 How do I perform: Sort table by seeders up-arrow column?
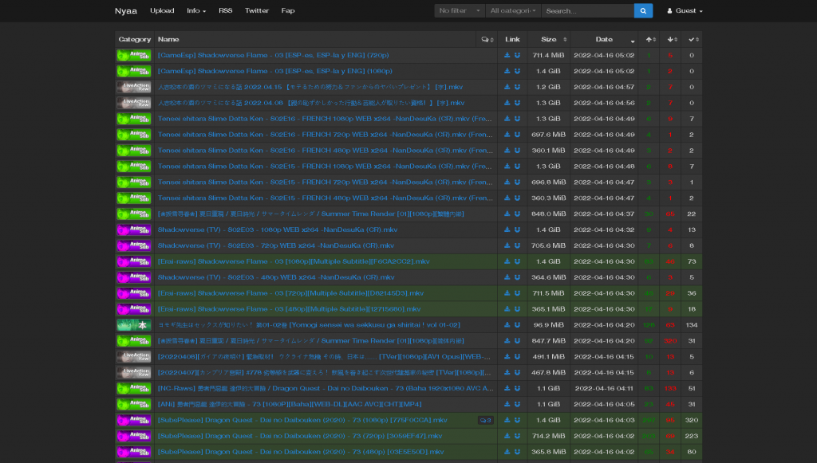[x=650, y=39]
